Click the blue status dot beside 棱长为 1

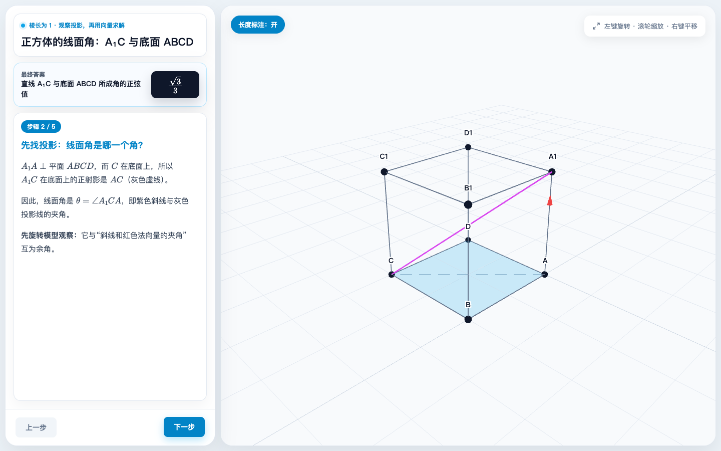pyautogui.click(x=23, y=26)
